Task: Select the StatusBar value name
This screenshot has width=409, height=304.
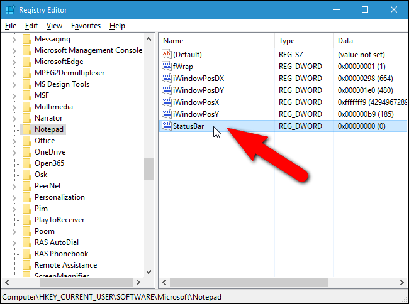Action: coord(188,126)
